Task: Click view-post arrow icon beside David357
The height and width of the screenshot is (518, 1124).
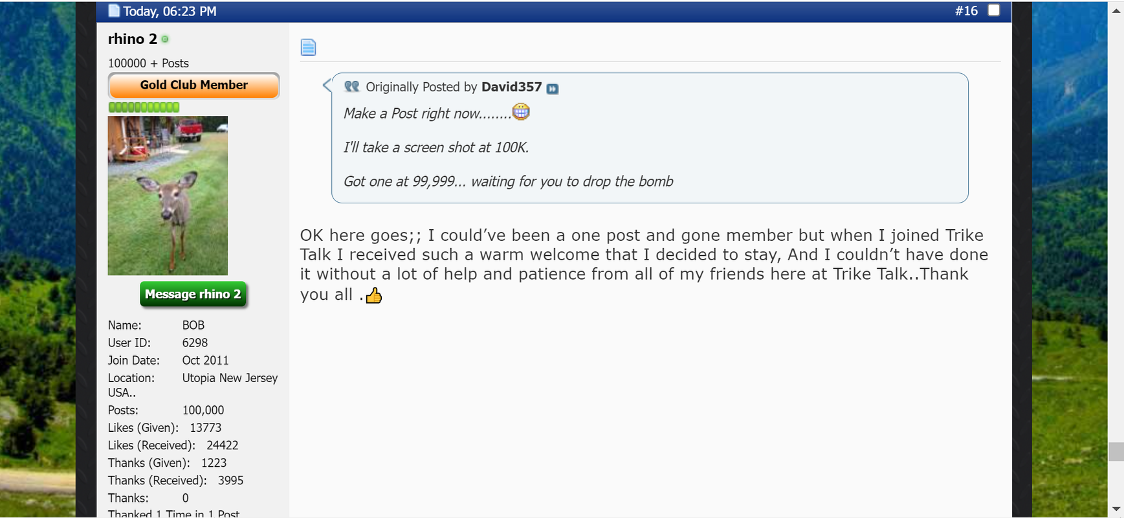Action: click(552, 89)
